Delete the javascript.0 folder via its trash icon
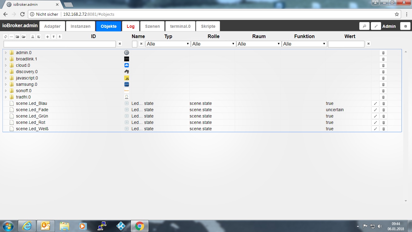Screen dimensions: 412x232 [383, 78]
